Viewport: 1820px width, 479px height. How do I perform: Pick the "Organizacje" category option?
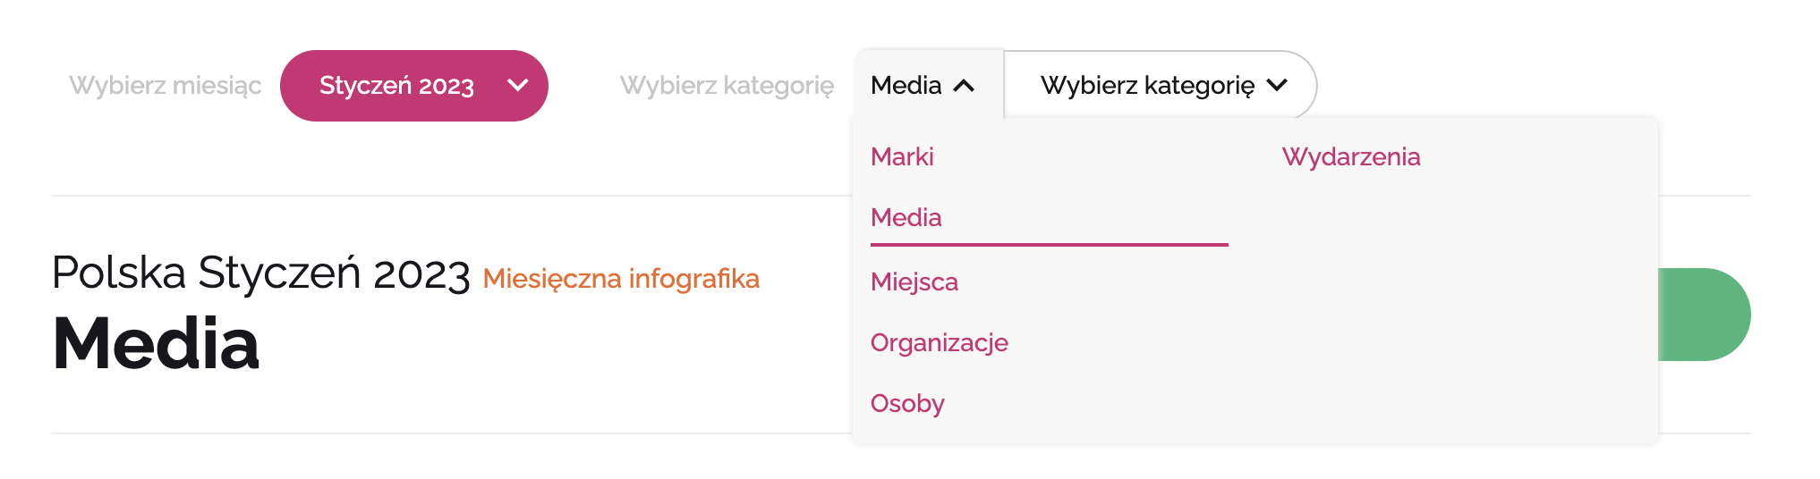pyautogui.click(x=940, y=343)
